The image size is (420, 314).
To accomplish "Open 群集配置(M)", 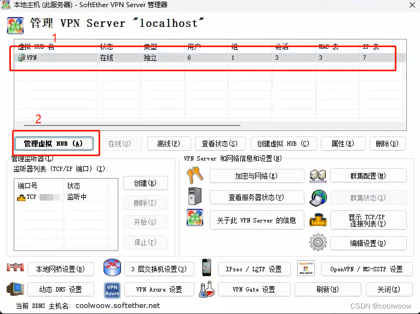I will pyautogui.click(x=369, y=176).
